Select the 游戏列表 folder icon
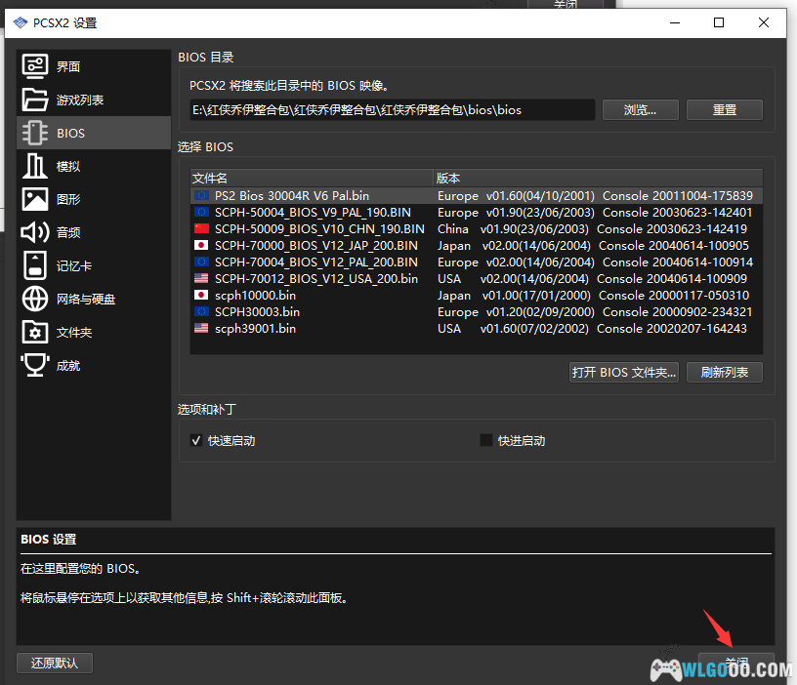This screenshot has width=797, height=685. click(35, 100)
